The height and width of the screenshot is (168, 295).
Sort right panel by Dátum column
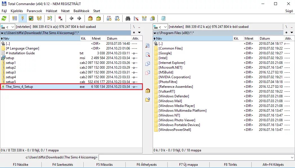point(271,38)
